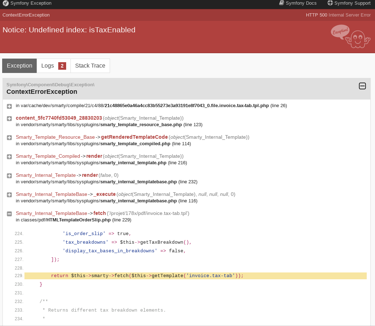Click the Symfony logo icon
This screenshot has height=326, width=375.
coord(5,3)
